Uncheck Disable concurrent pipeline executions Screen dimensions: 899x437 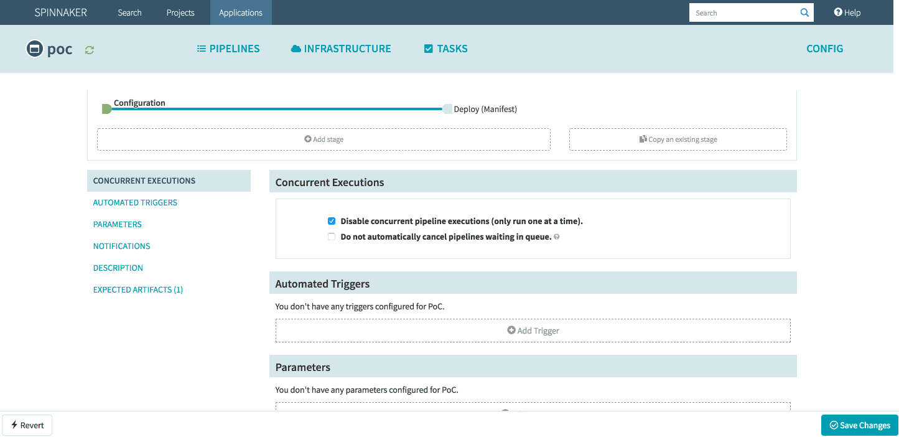332,221
